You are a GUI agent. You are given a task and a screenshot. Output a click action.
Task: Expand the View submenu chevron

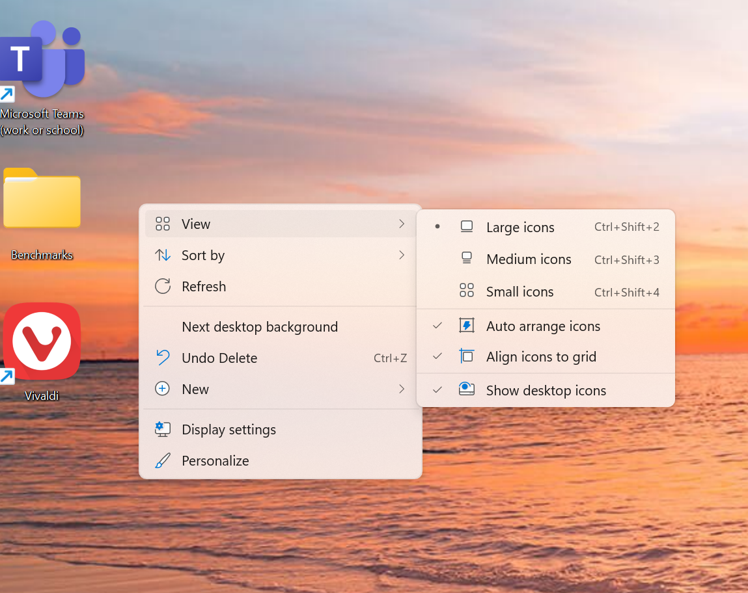tap(402, 224)
